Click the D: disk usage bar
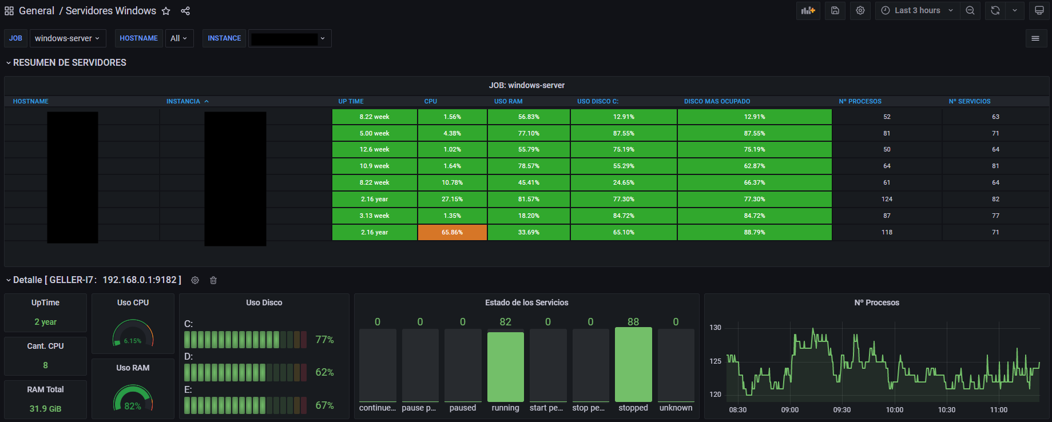The width and height of the screenshot is (1052, 422). pos(246,372)
